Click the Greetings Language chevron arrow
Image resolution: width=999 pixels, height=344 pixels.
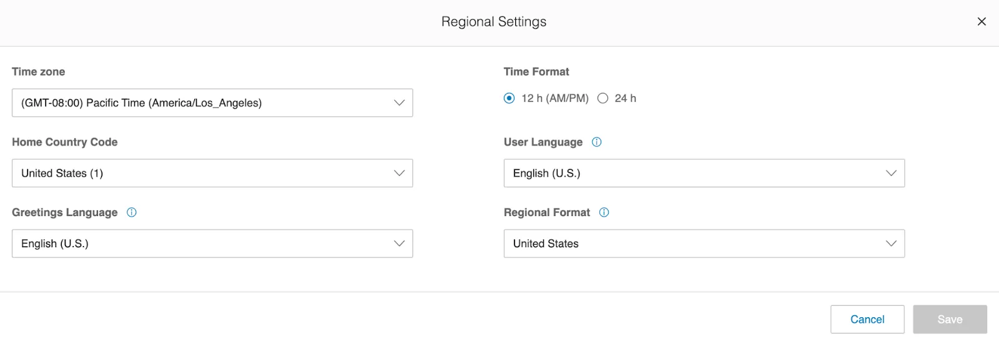click(399, 243)
